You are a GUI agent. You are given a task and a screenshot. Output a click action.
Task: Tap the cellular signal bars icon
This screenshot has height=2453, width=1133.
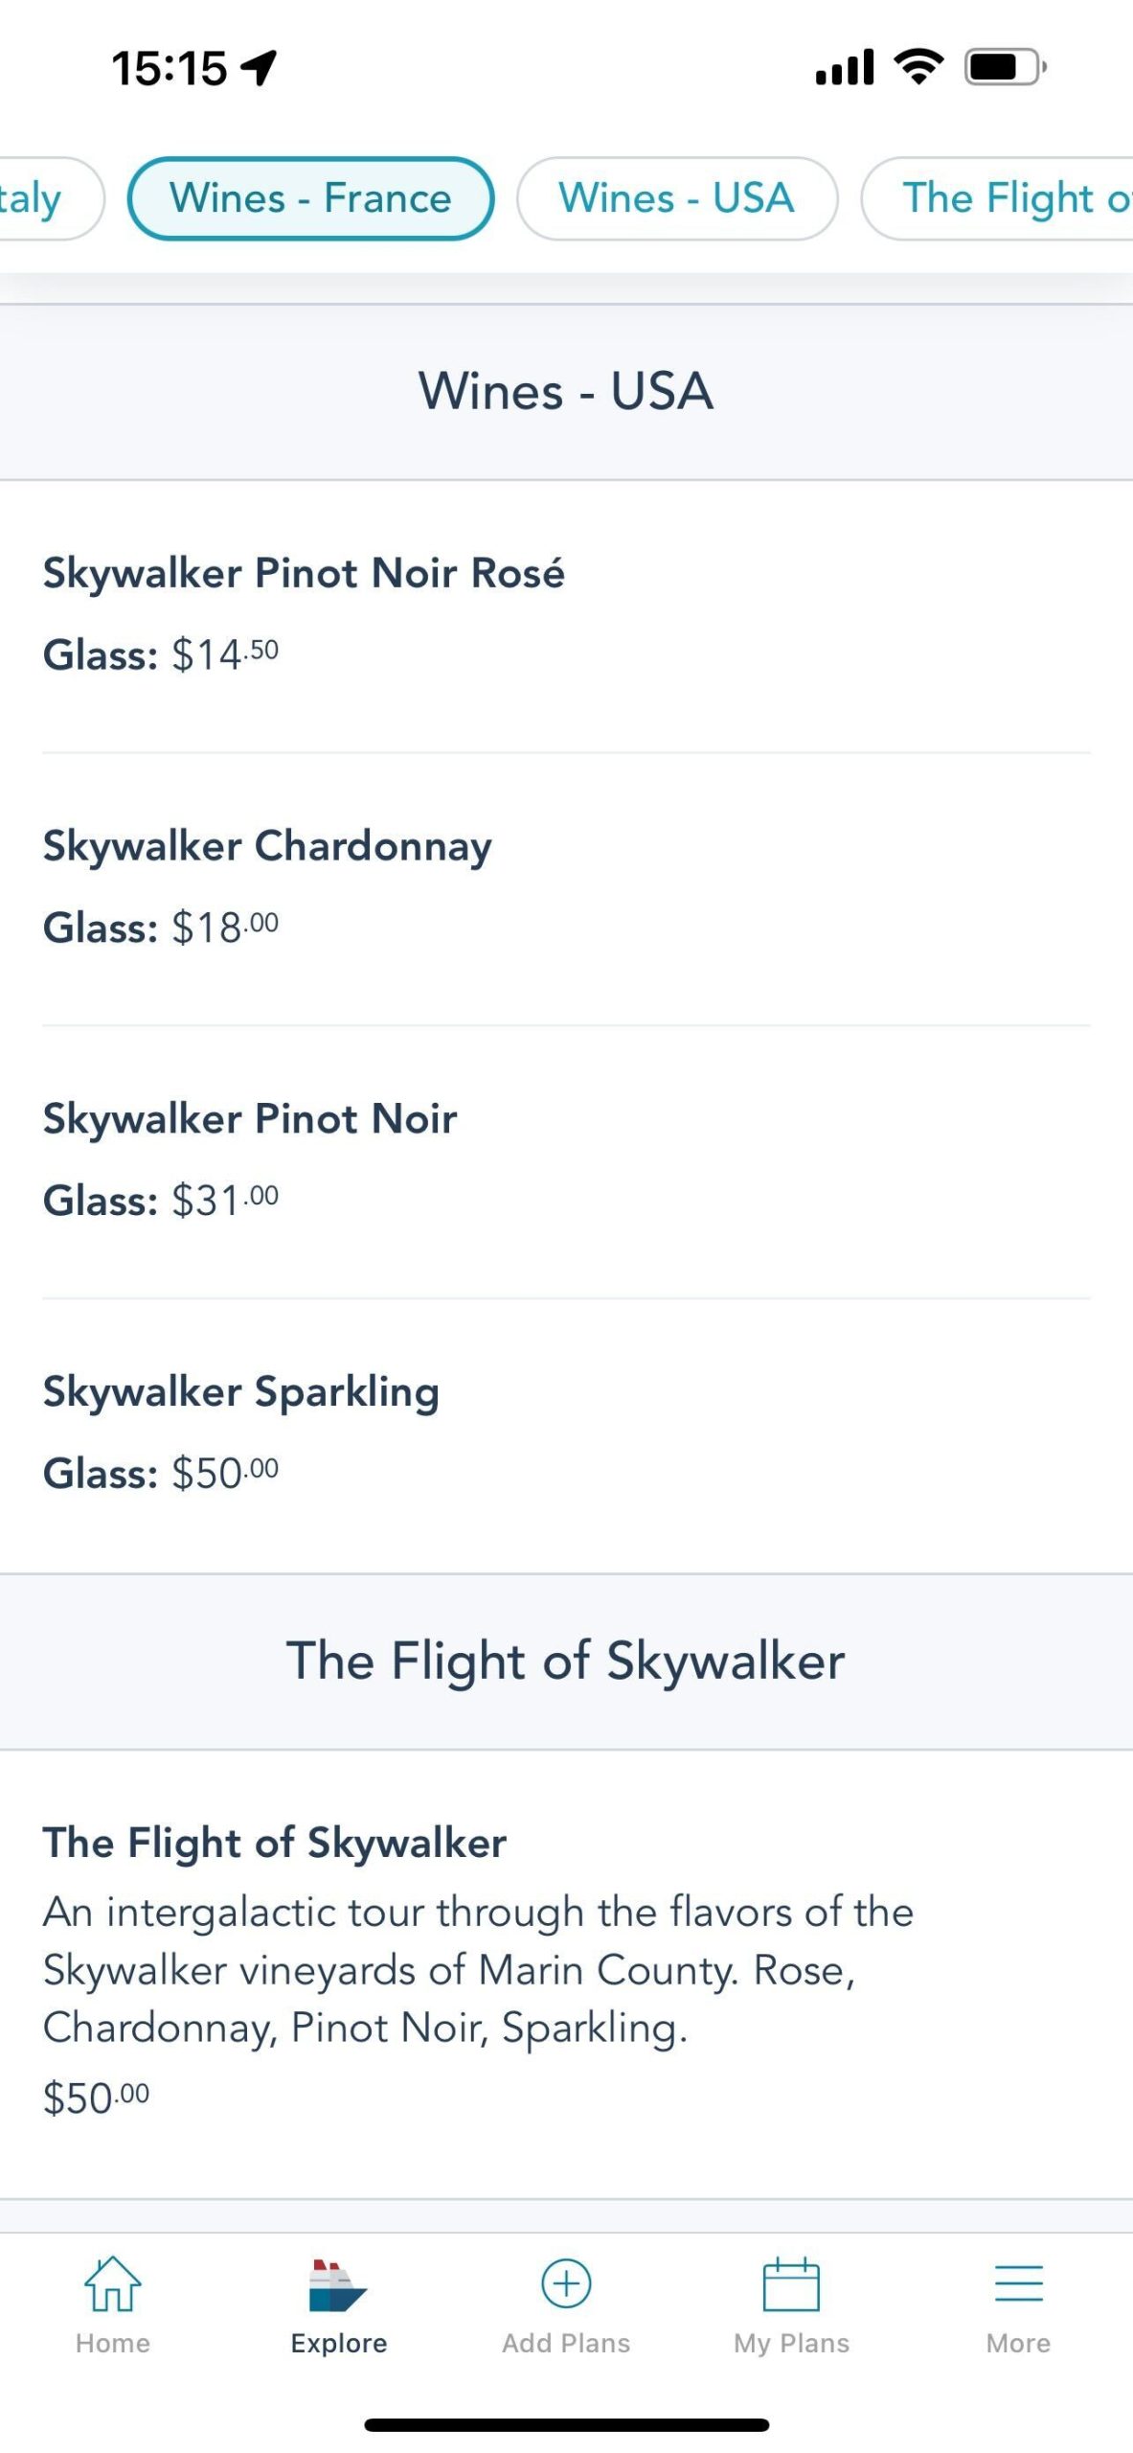844,67
